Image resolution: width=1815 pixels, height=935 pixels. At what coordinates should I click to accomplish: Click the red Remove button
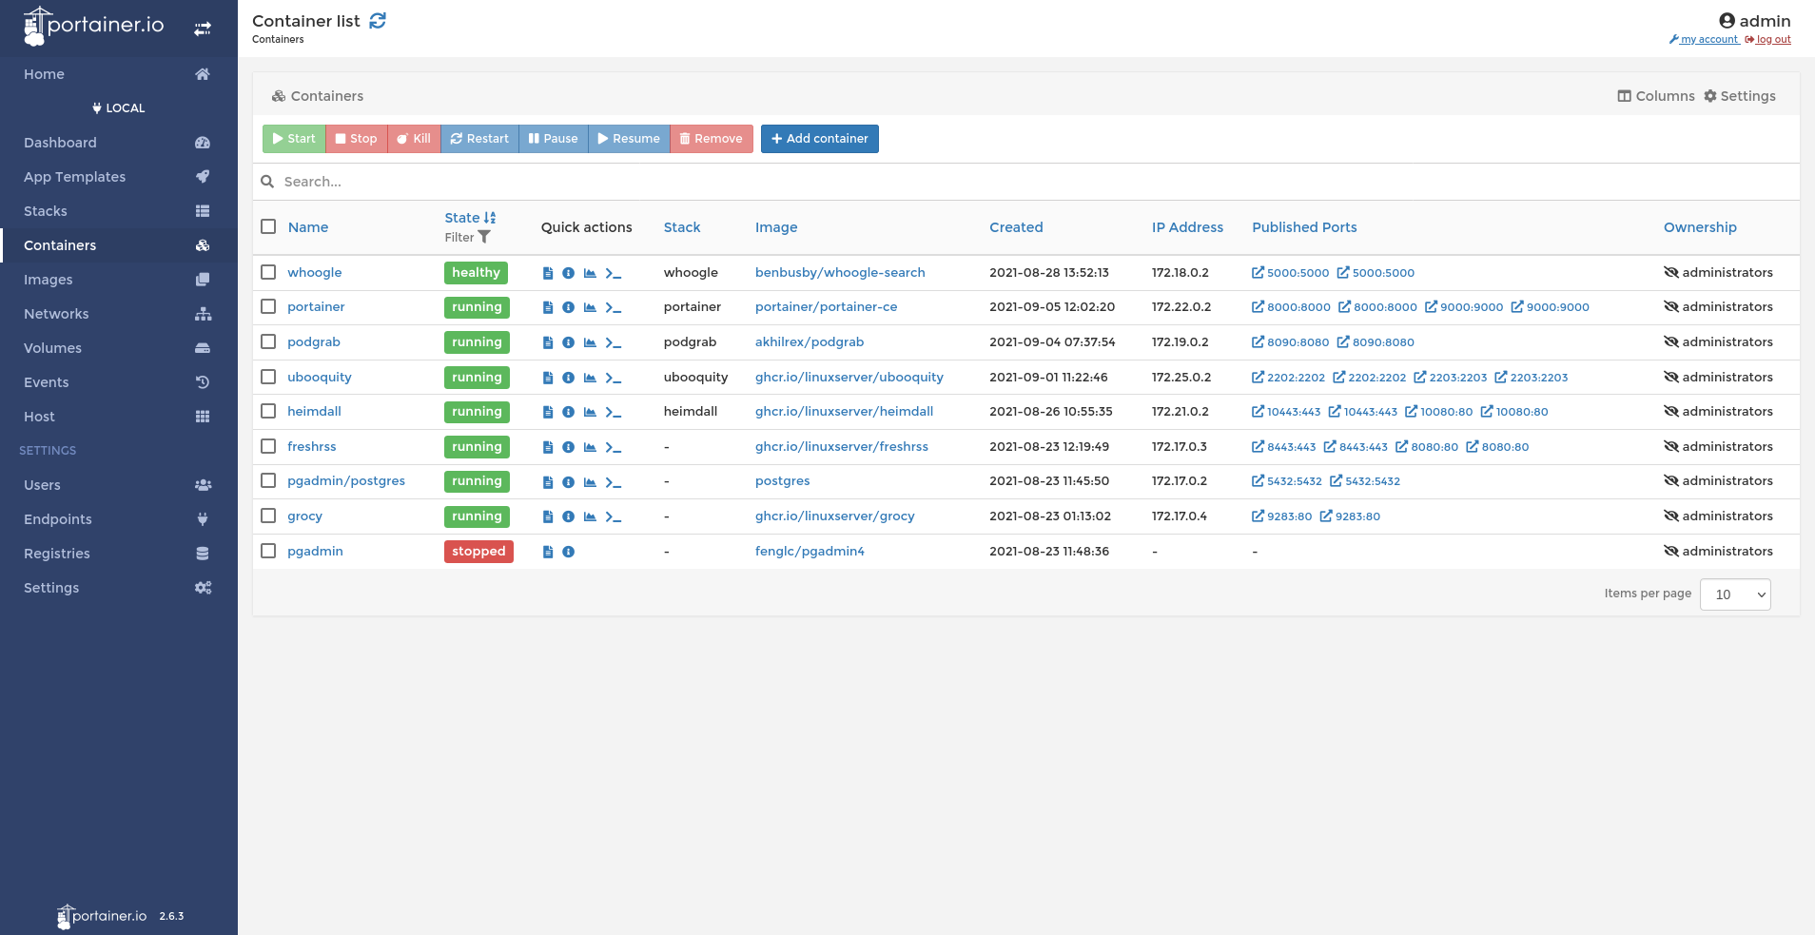point(712,139)
